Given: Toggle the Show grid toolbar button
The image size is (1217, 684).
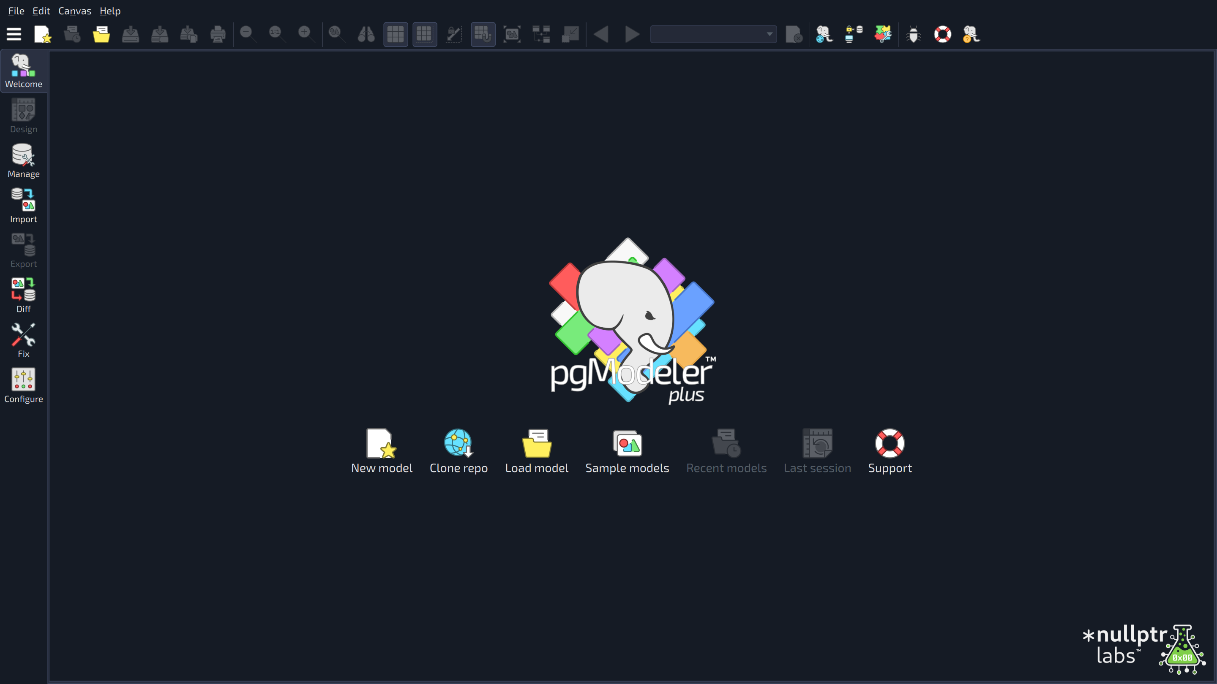Looking at the screenshot, I should coord(396,34).
